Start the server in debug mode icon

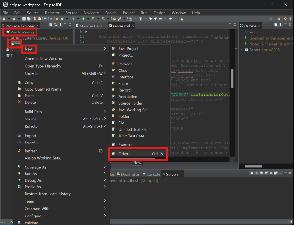click(257, 173)
